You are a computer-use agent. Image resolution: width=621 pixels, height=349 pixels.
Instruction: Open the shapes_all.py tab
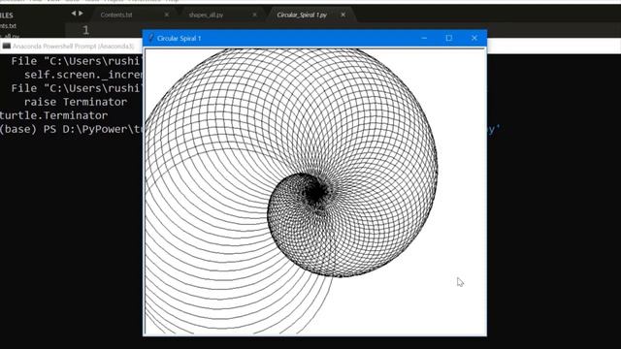tap(206, 16)
